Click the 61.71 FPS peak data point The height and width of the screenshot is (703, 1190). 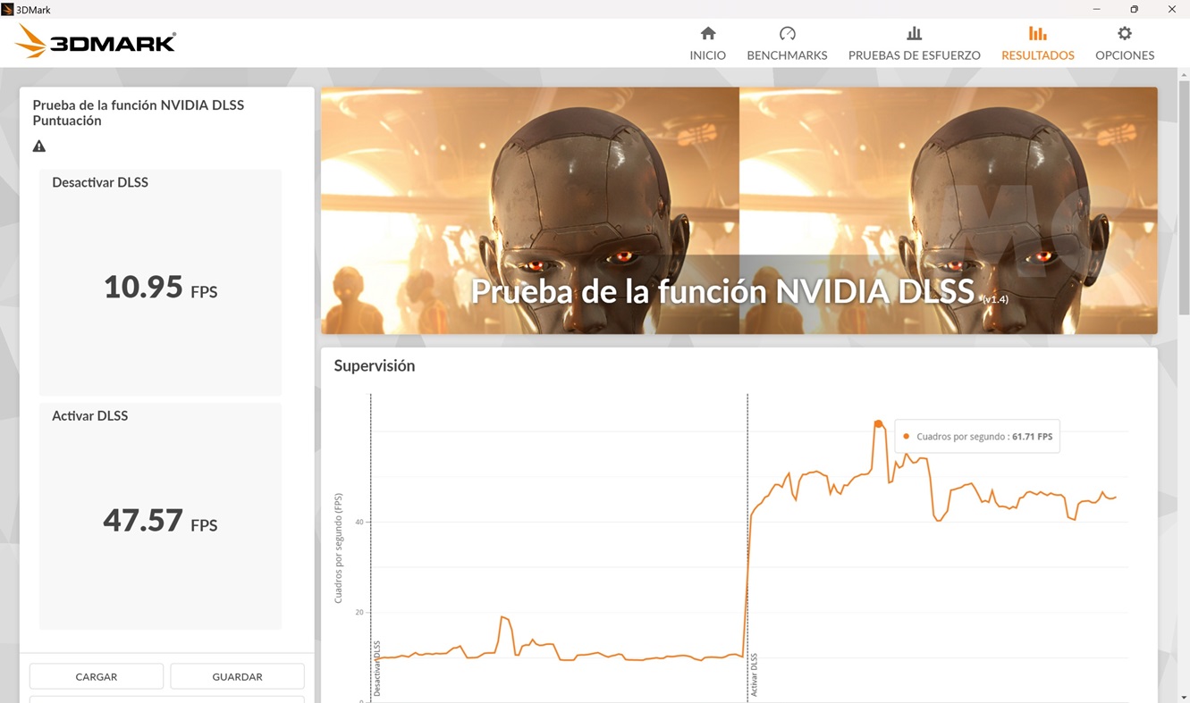(x=878, y=423)
